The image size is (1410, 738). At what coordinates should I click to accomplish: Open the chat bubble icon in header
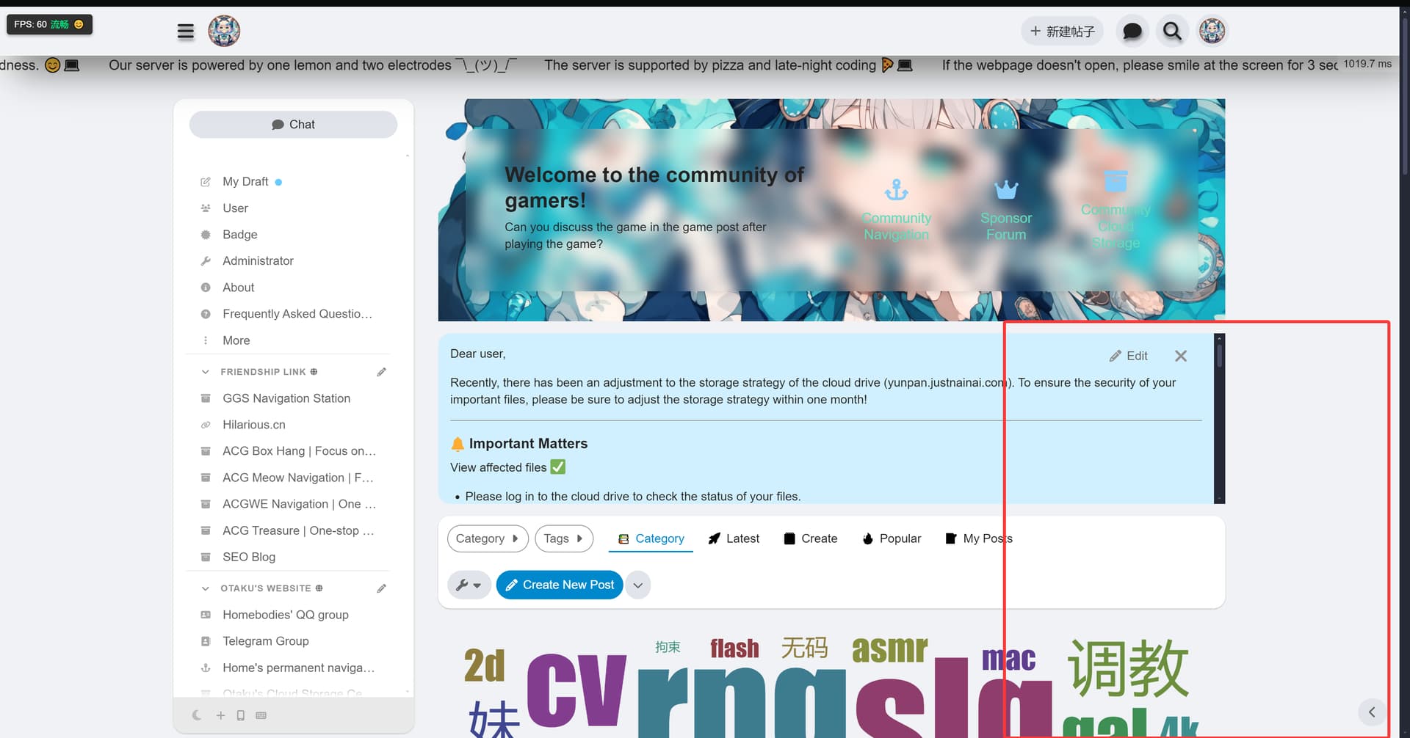[1132, 31]
